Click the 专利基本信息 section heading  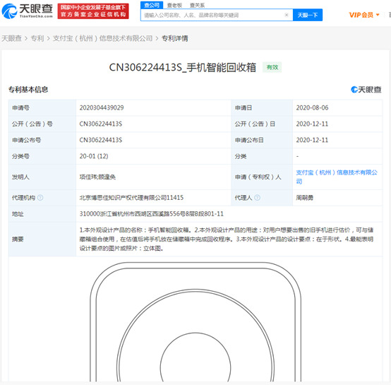click(x=28, y=90)
